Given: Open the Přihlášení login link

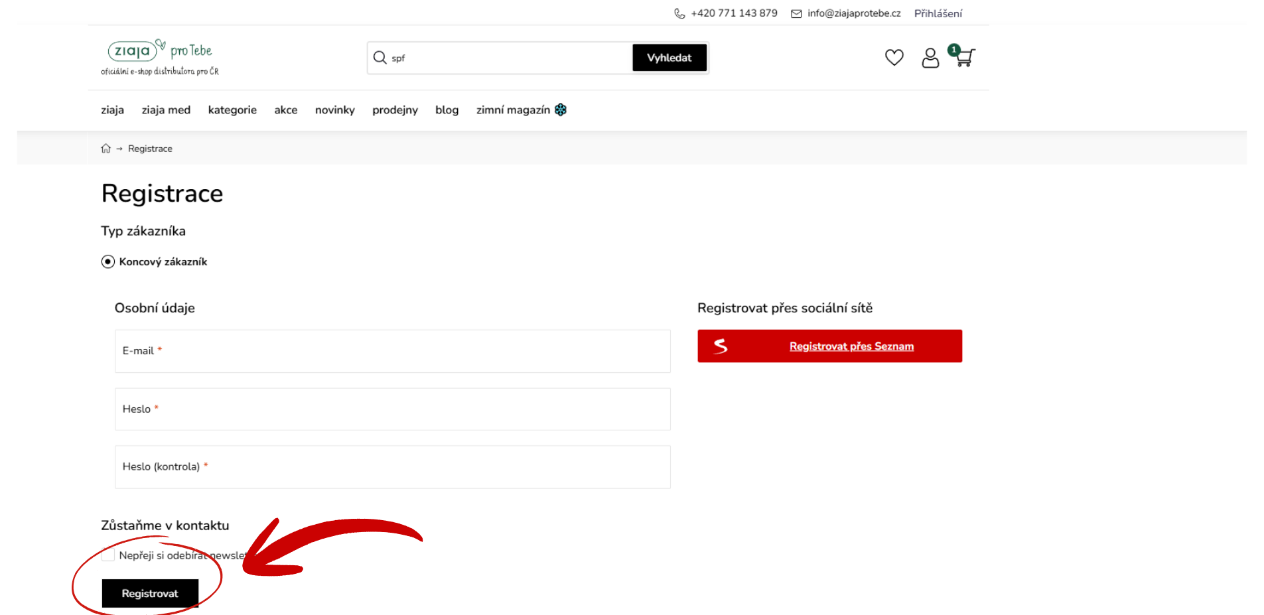Looking at the screenshot, I should (x=938, y=13).
